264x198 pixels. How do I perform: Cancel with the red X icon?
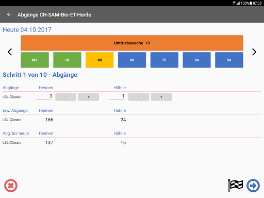(11, 186)
